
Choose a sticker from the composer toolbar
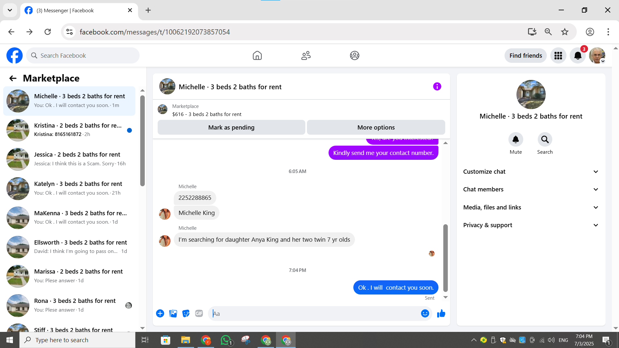186,314
